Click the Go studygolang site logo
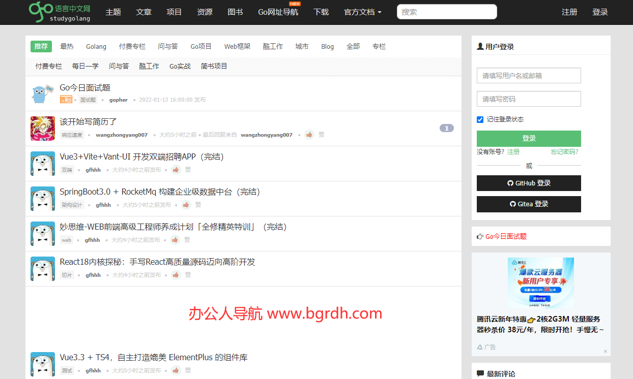Screen dimensions: 633x379 [60, 12]
